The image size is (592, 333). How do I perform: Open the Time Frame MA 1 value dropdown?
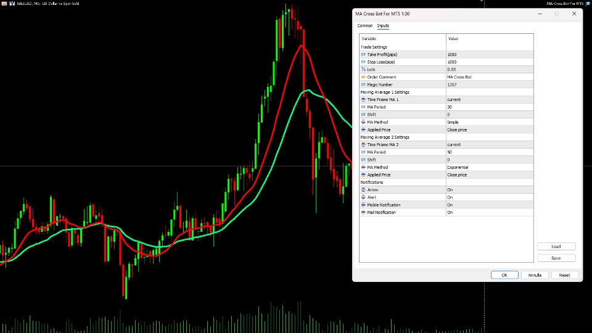pyautogui.click(x=490, y=100)
